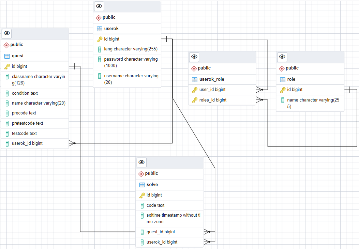This screenshot has height=249, width=359.
Task: Click key icon next to user_id bigint
Action: 195,90
